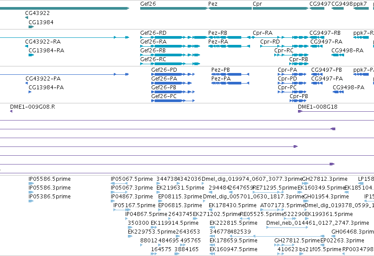Select the Gef26-PD protein label
This screenshot has width=374, height=256.
[164, 70]
